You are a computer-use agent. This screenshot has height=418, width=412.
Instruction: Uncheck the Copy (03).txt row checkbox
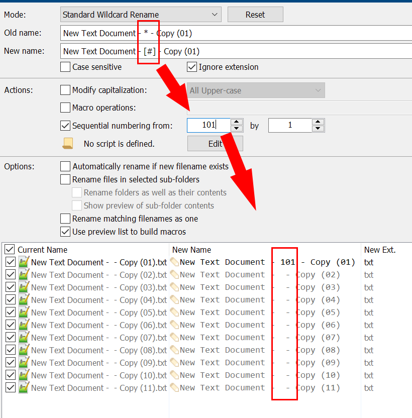(11, 287)
